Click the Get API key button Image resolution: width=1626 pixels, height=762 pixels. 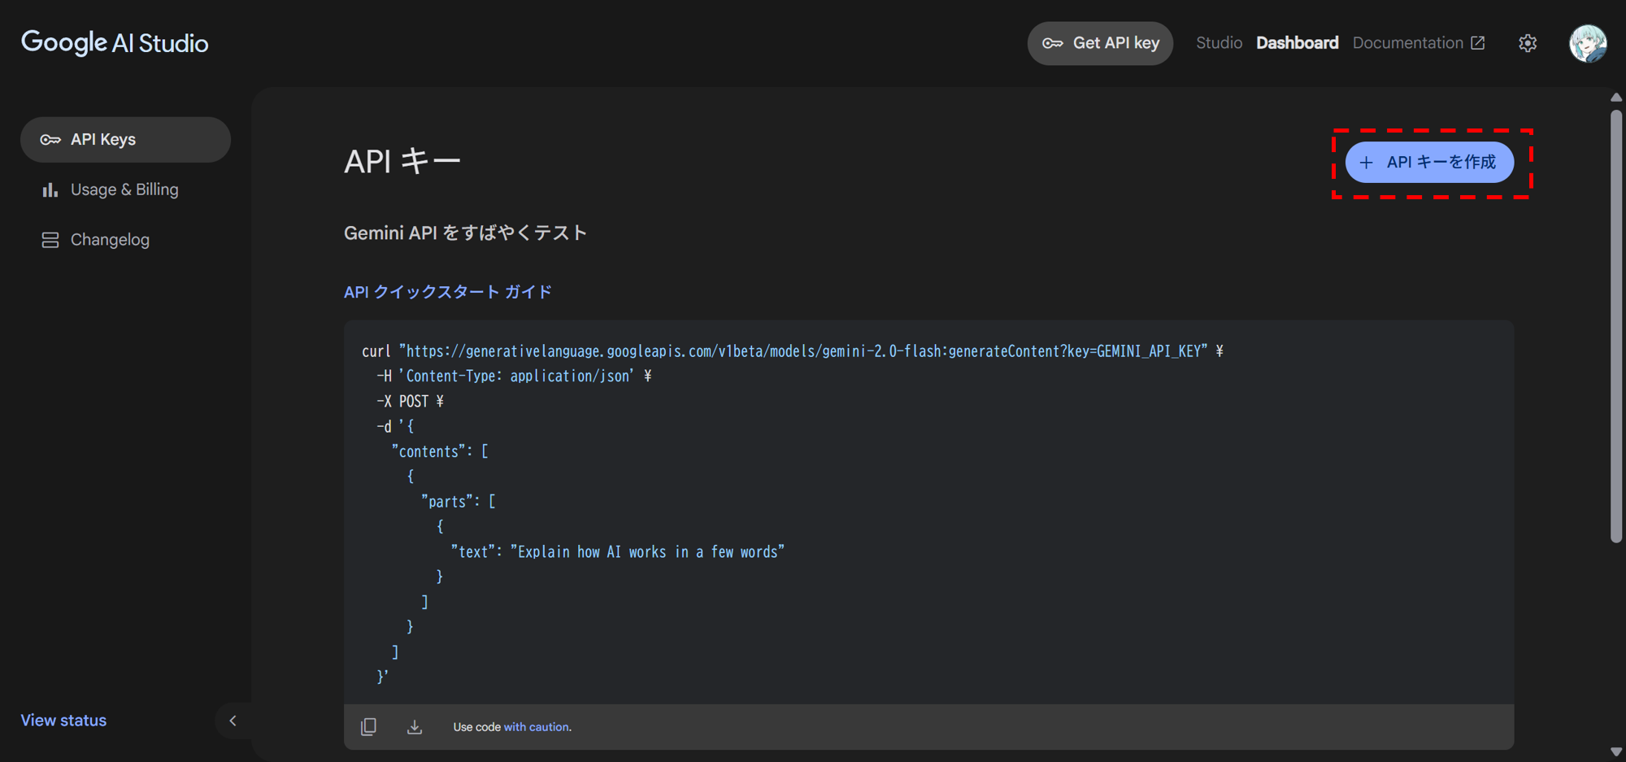click(1100, 43)
